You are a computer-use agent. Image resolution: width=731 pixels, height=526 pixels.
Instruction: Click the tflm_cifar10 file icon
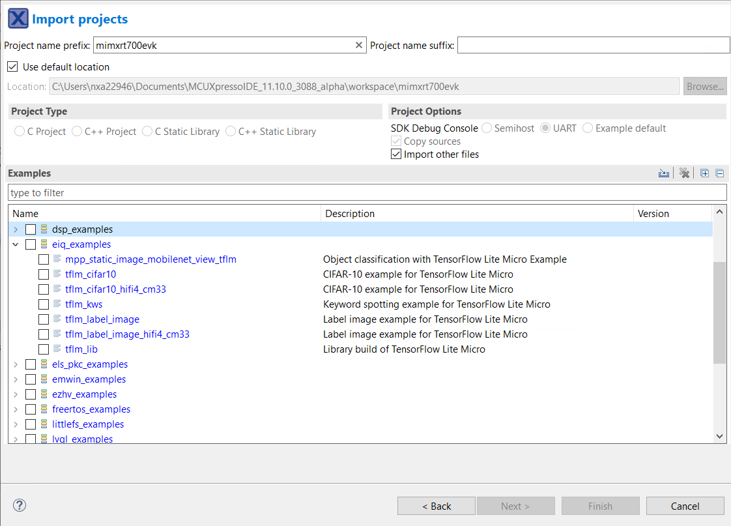tap(57, 274)
